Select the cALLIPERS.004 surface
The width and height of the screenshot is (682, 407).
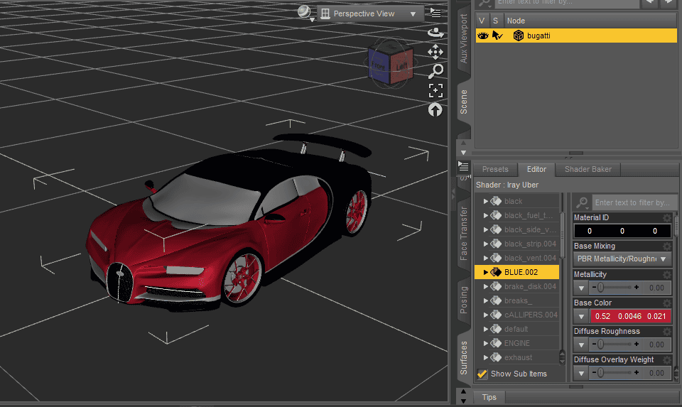tap(516, 315)
